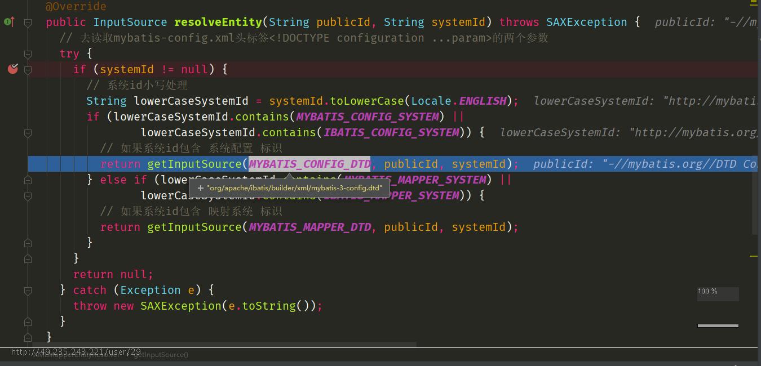Click the 'return null;' statement
This screenshot has width=761, height=366.
pyautogui.click(x=113, y=274)
